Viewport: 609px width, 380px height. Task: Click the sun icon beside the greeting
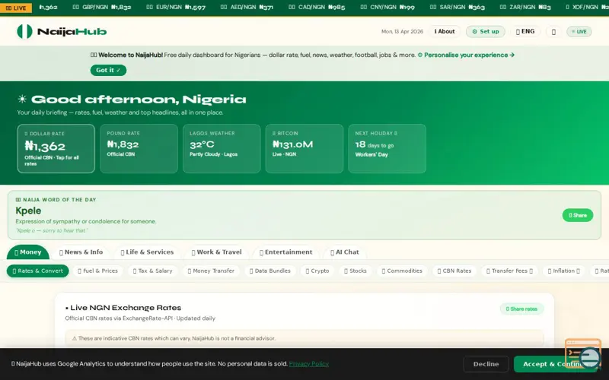point(22,100)
